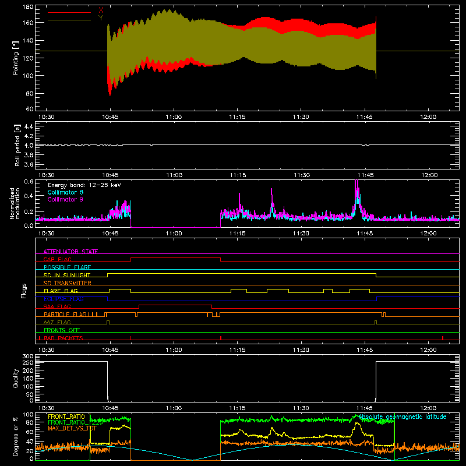This screenshot has height=466, width=466.
Task: Click the magenta Collimator 9 legend label
Action: 65,199
